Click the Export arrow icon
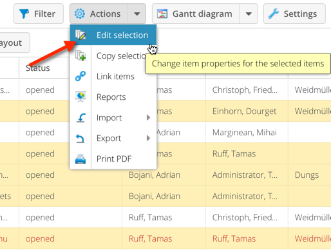Screen dimensions: 331x250 pos(80,139)
